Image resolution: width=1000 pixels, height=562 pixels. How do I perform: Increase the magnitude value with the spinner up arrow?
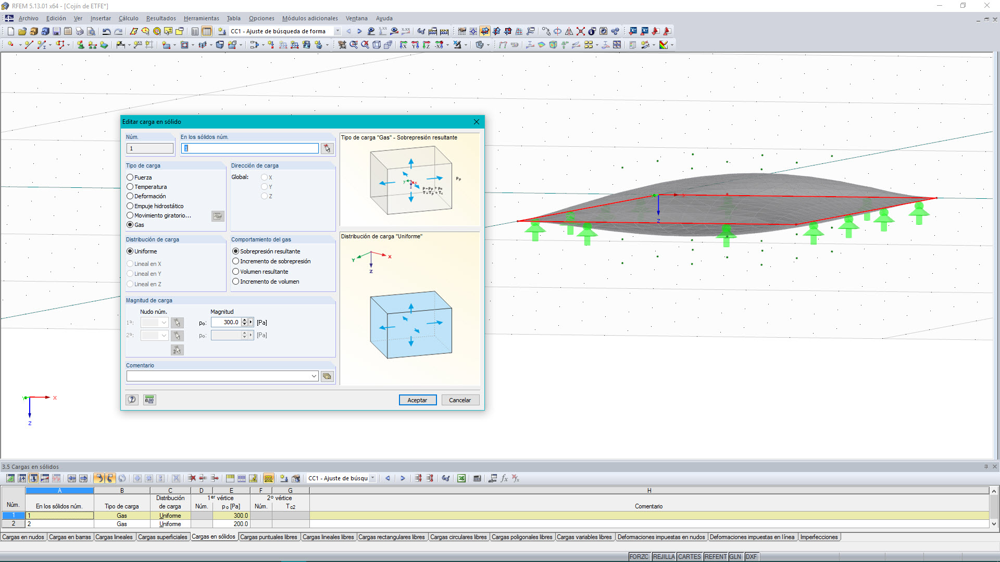pyautogui.click(x=244, y=320)
